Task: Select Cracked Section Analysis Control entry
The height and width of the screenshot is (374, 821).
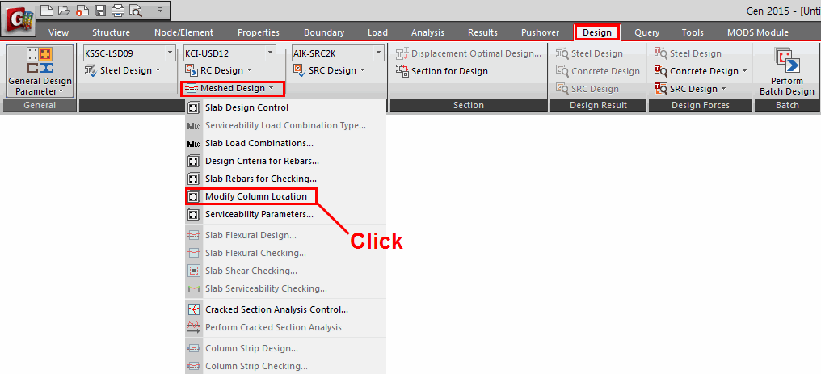Action: 276,309
